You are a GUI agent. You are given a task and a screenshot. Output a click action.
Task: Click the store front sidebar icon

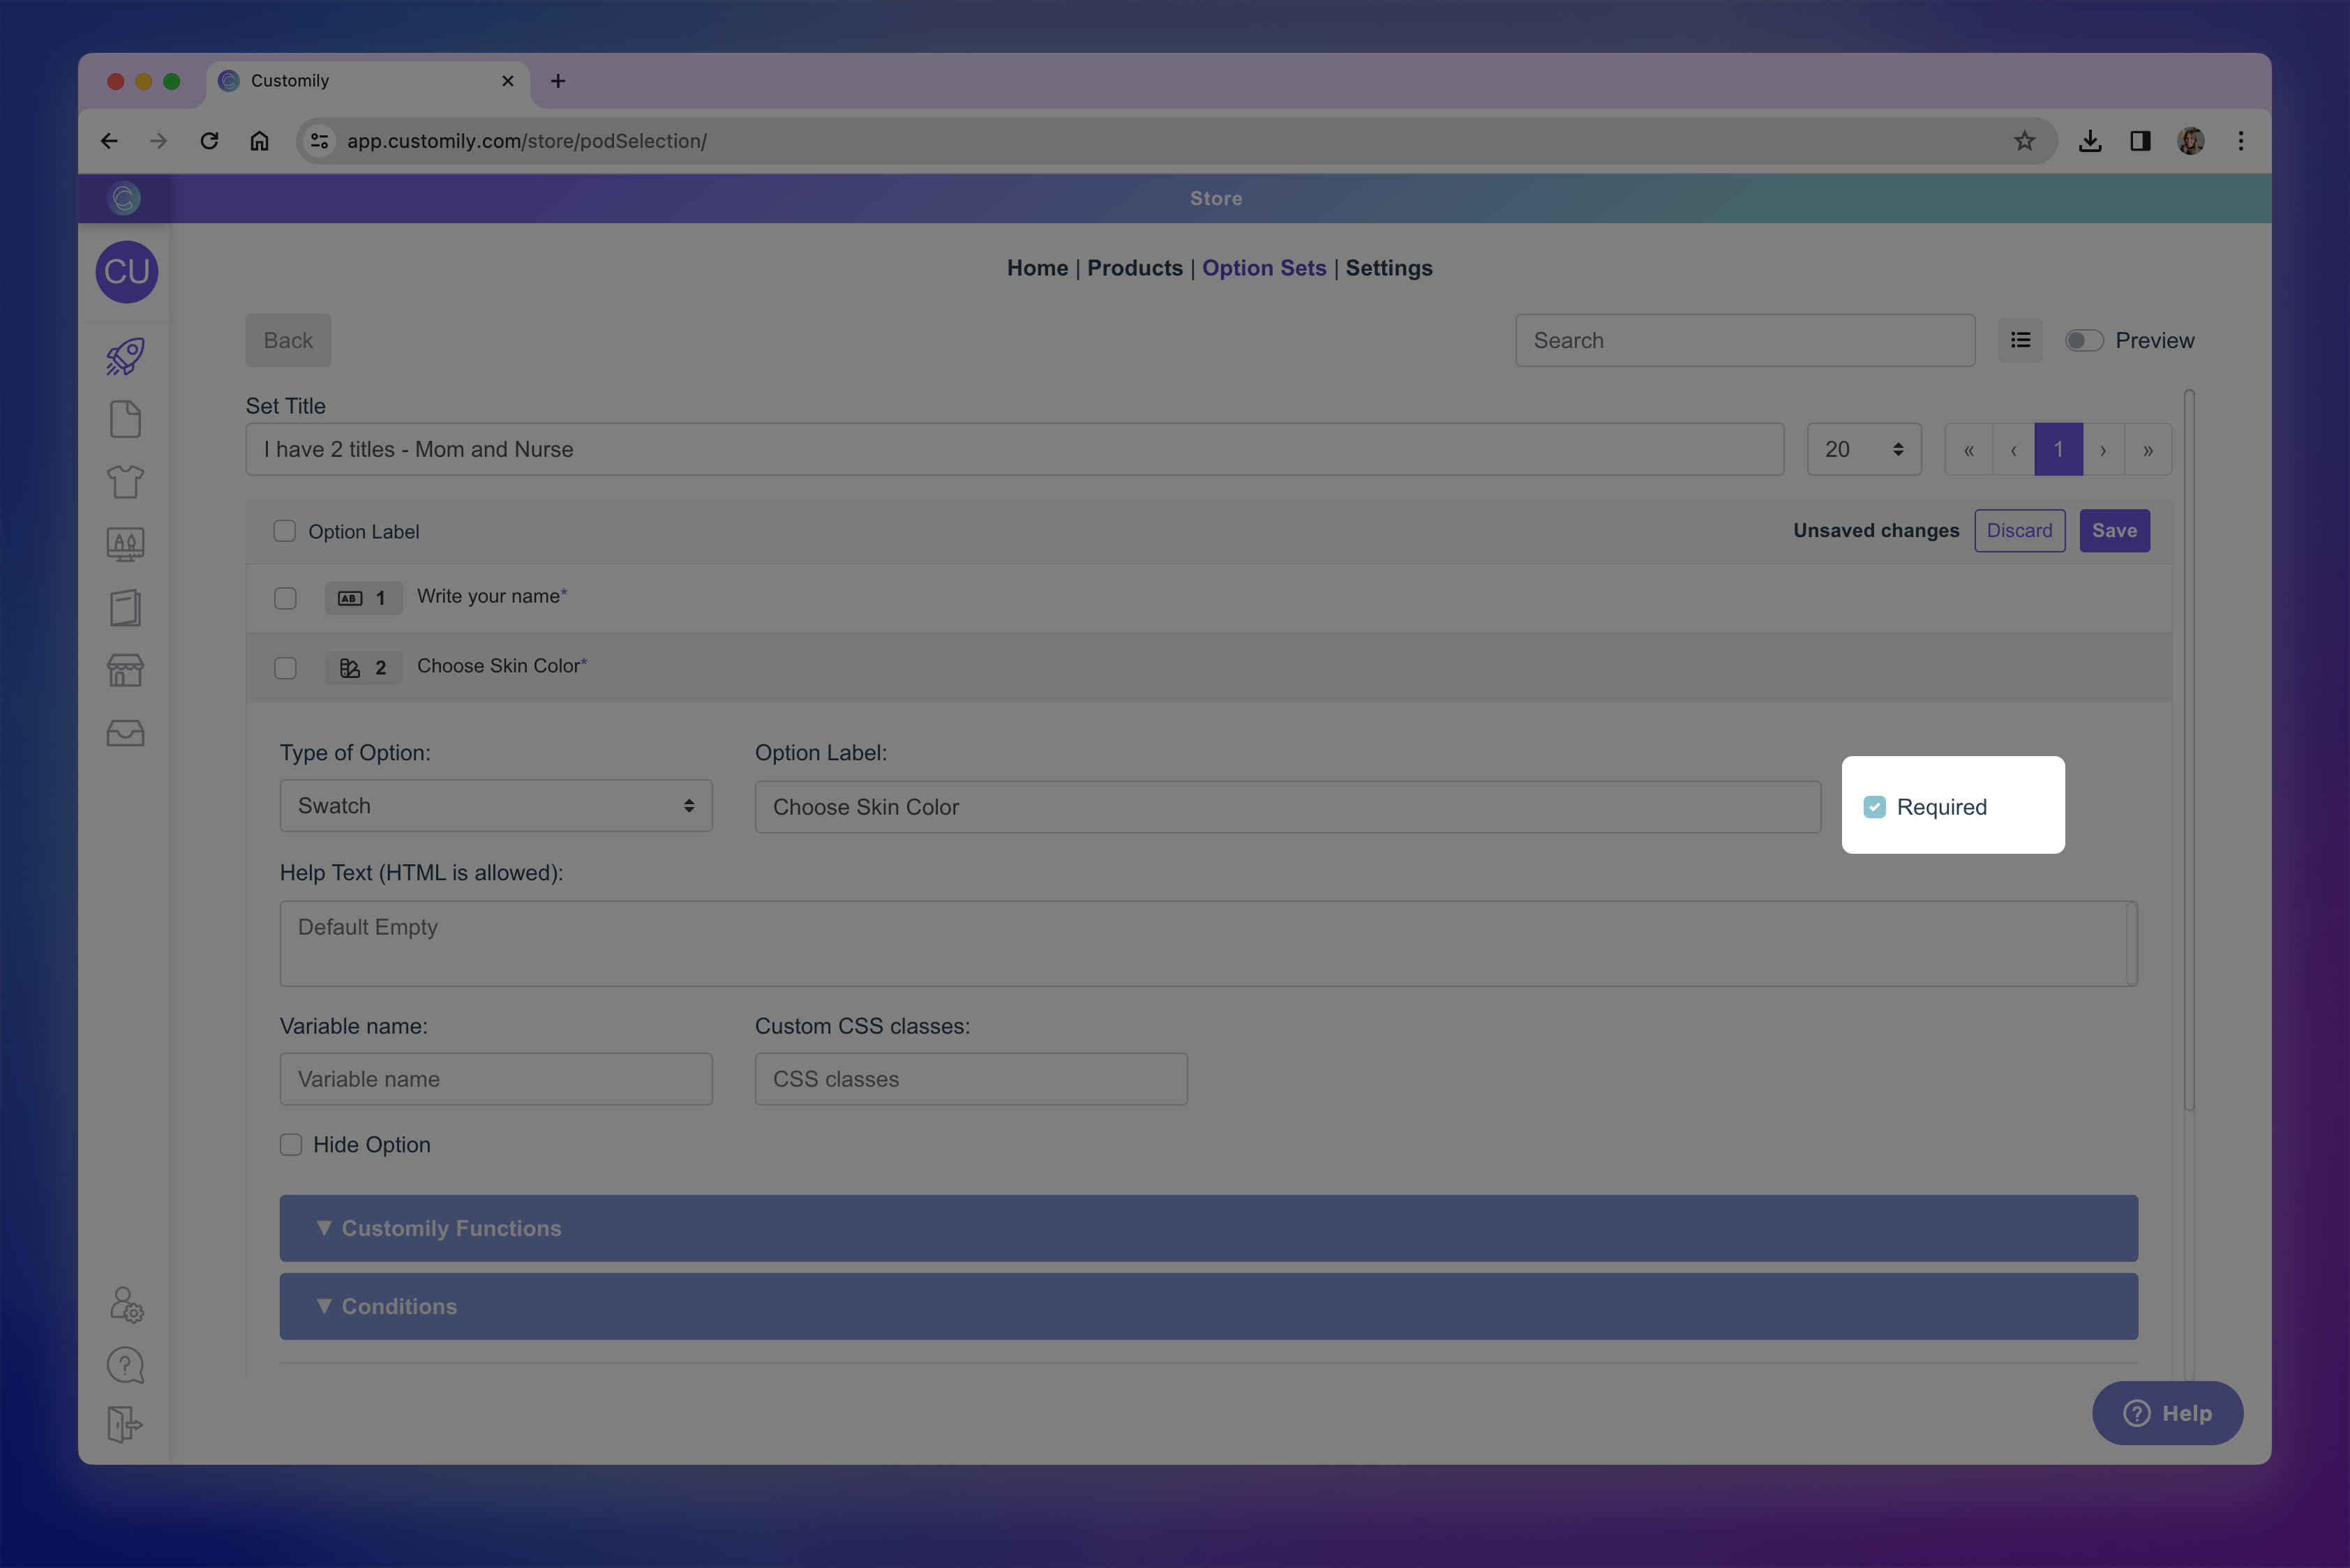(125, 670)
